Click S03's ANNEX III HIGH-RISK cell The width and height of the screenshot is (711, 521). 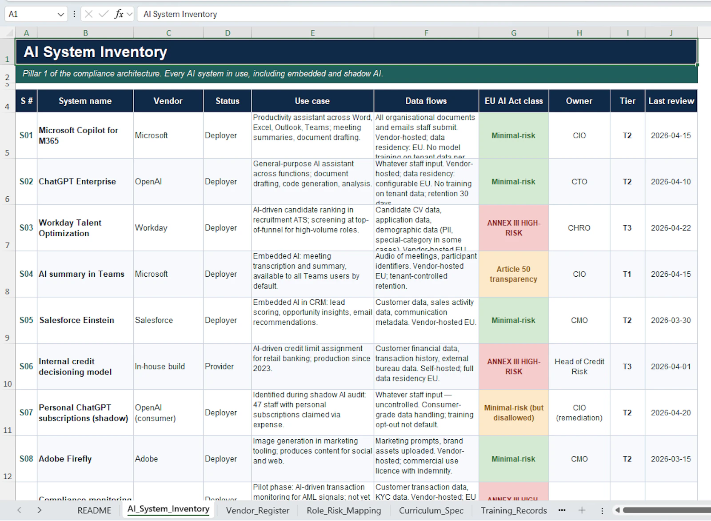coord(514,228)
